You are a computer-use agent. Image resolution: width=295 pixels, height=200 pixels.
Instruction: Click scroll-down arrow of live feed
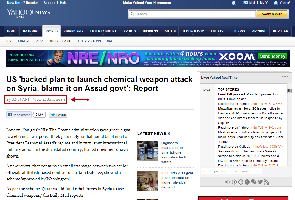(290, 163)
